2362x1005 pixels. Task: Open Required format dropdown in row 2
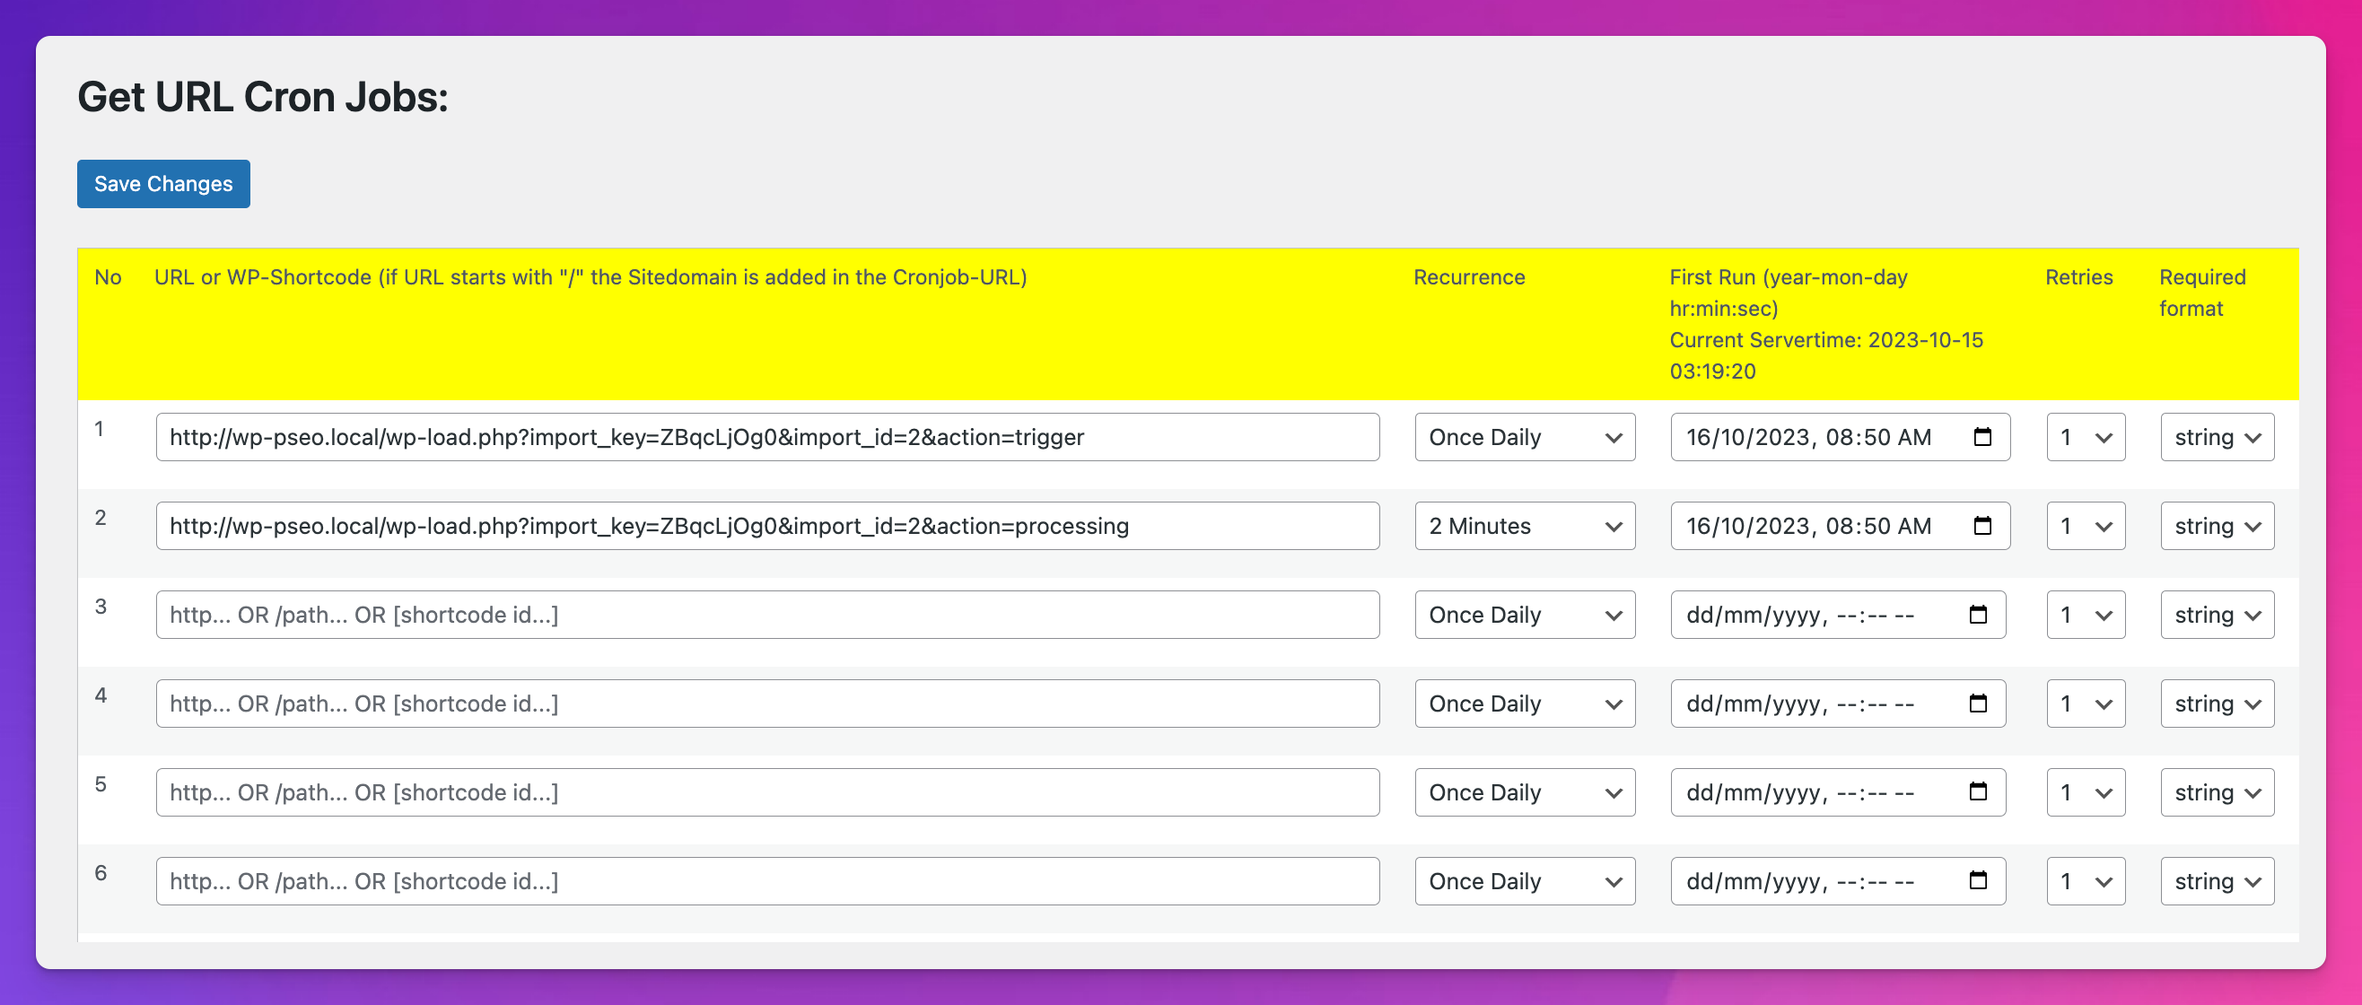click(x=2218, y=527)
